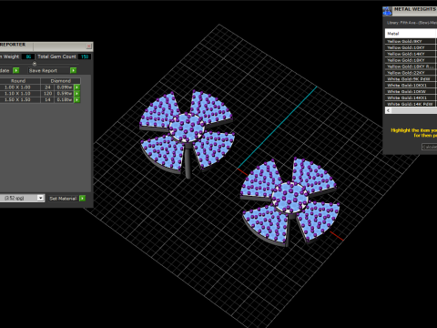Select White Gold 9K PdW row
437x328 pixels.
click(411, 79)
